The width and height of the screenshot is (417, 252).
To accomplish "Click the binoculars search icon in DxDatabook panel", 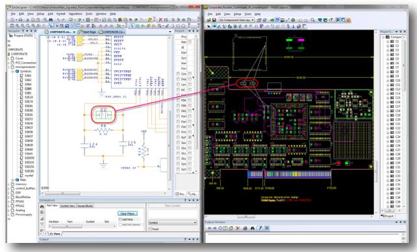I will coord(42,207).
